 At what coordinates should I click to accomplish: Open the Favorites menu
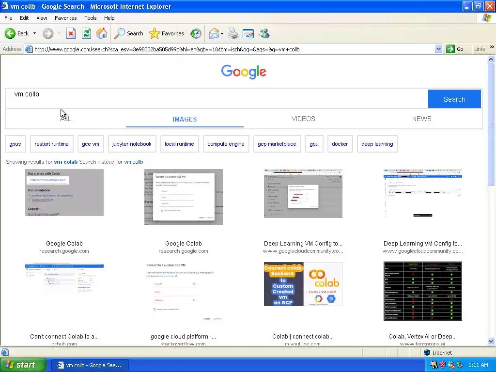point(65,18)
